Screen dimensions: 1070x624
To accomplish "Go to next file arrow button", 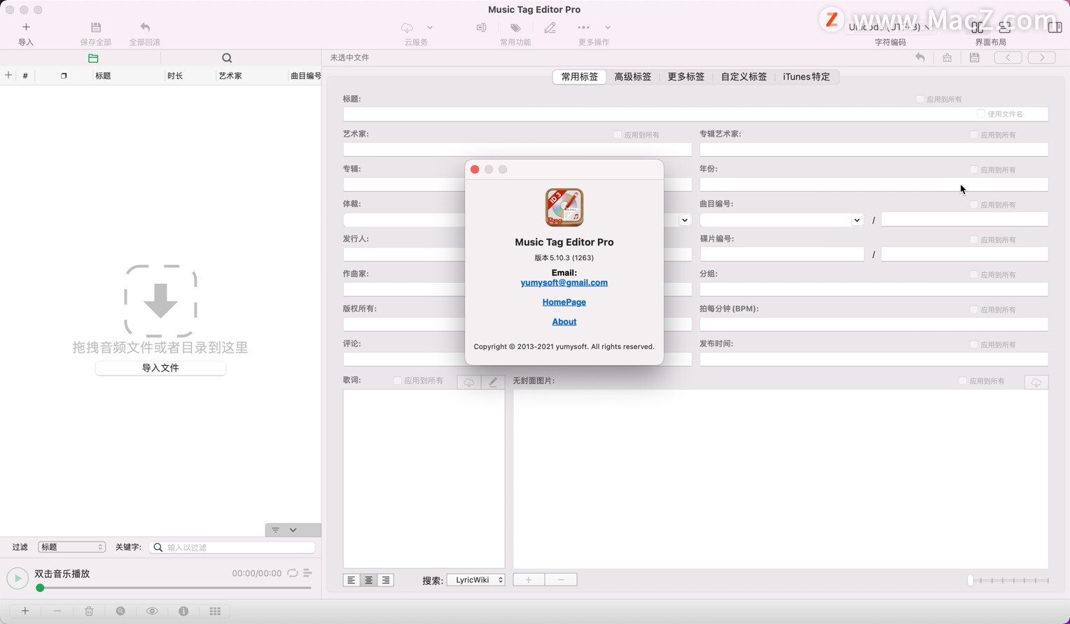I will pos(1042,57).
